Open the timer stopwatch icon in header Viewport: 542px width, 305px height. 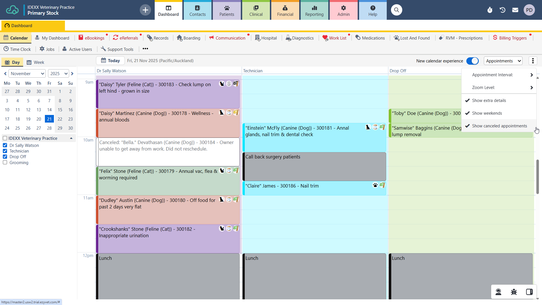click(490, 10)
